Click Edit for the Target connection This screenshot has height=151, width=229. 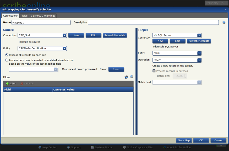177,41
